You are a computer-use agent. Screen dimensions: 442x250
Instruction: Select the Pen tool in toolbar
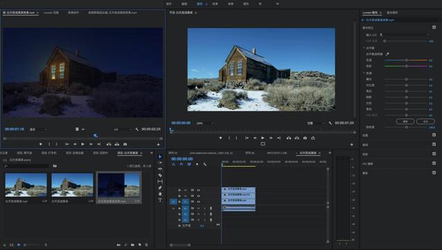click(x=160, y=188)
